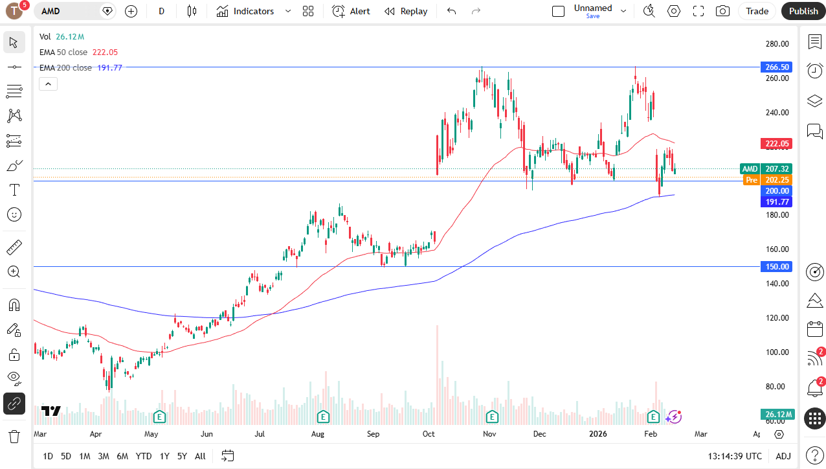Toggle magnet mode for drawings
Screen dimensions: 826x469
tap(14, 305)
